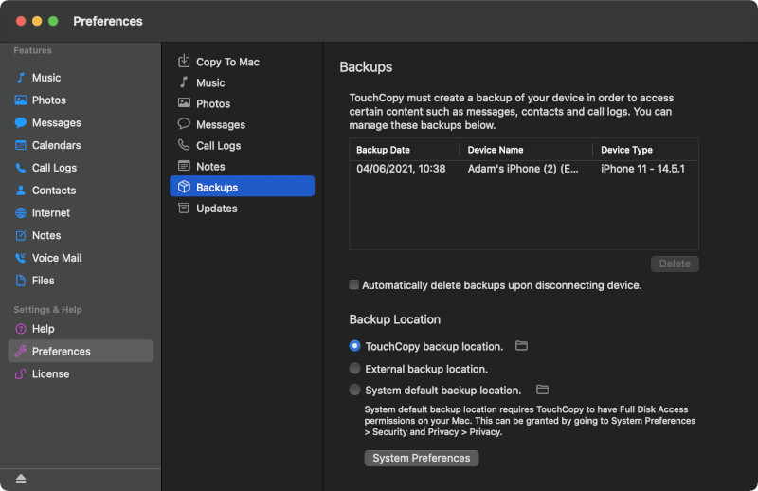
Task: Sort by Device Name column header
Action: coord(526,150)
